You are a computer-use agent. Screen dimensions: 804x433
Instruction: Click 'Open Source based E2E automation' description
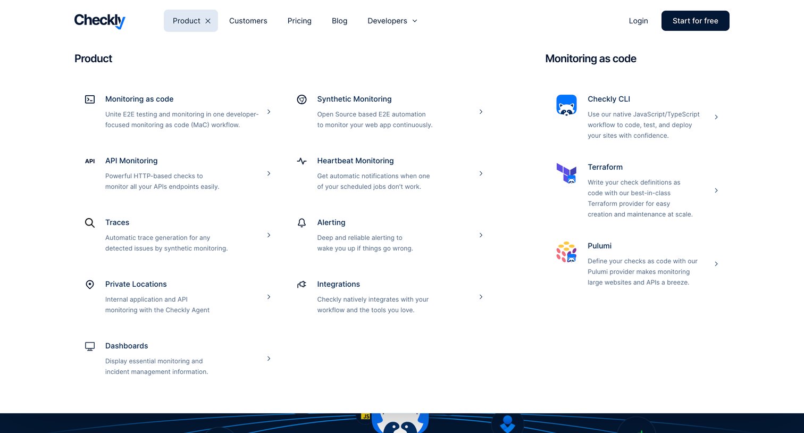point(375,120)
